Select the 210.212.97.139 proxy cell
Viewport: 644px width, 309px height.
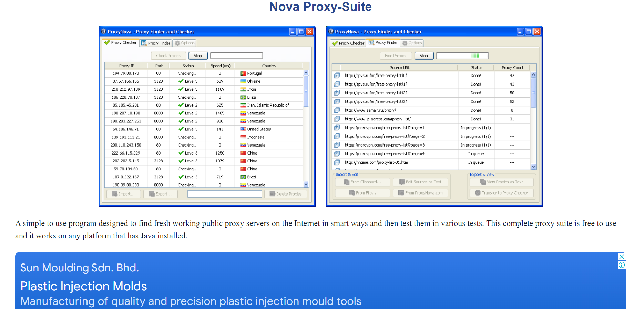[x=126, y=89]
